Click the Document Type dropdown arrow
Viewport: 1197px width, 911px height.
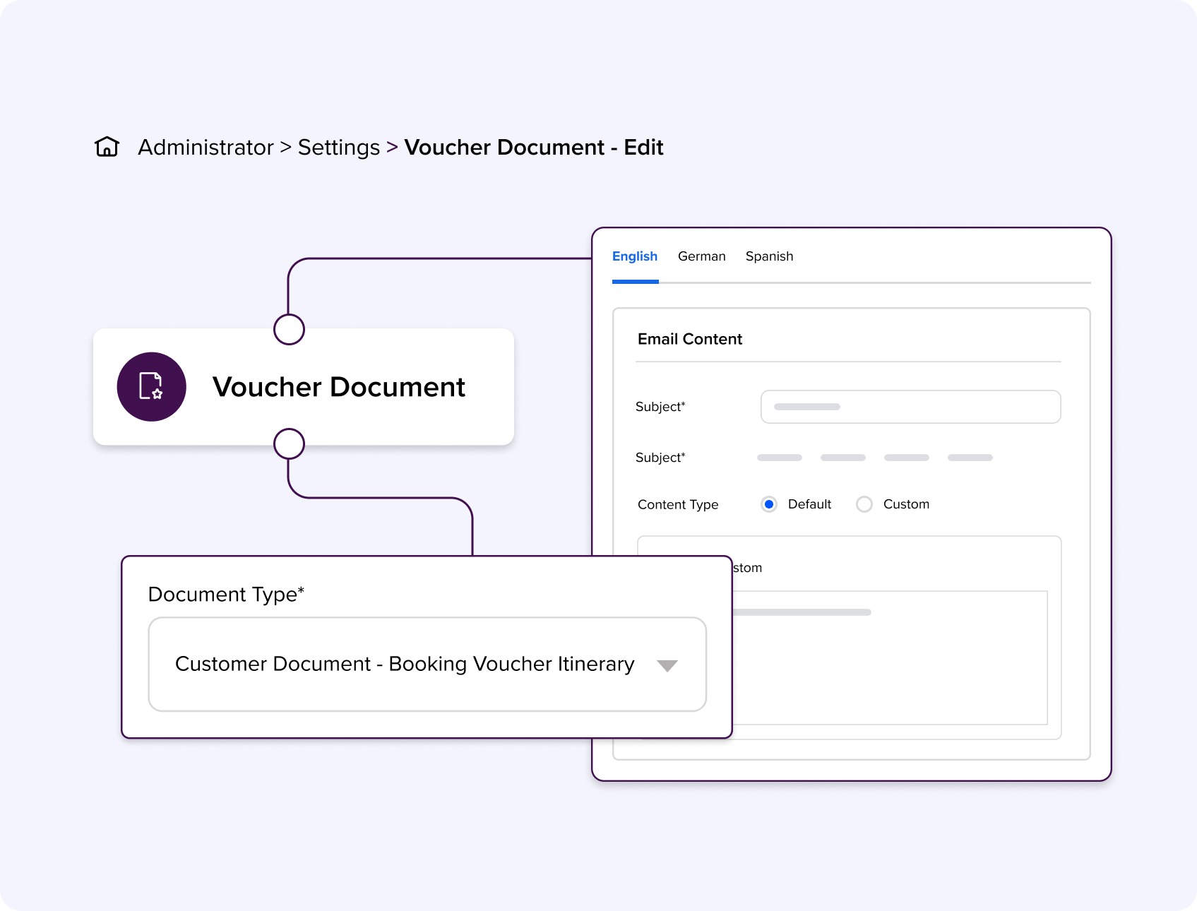coord(667,665)
